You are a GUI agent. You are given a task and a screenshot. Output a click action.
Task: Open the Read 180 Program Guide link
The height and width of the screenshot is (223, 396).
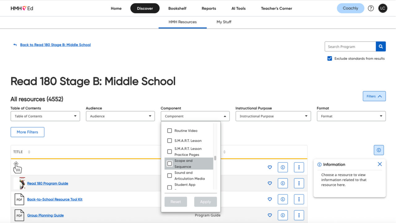(48, 183)
